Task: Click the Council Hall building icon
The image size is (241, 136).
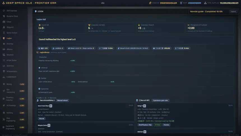Action: tap(40, 25)
